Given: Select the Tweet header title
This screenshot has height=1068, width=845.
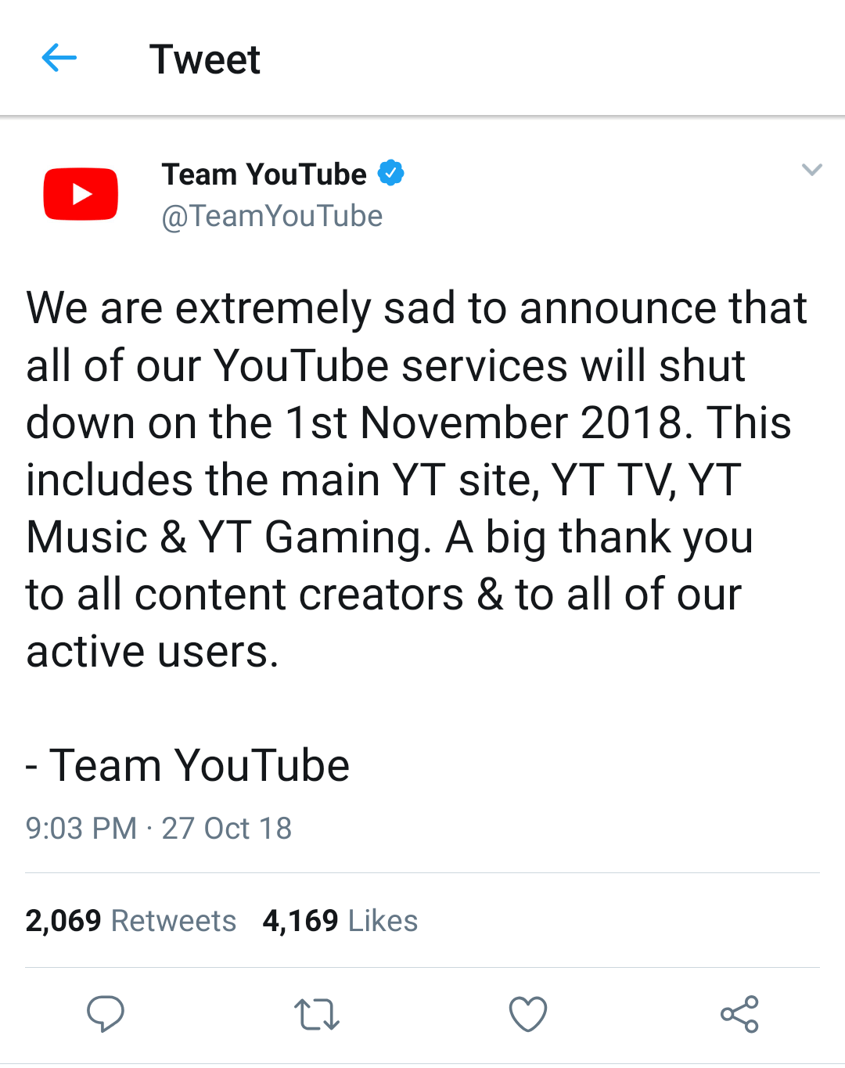Looking at the screenshot, I should coord(207,59).
